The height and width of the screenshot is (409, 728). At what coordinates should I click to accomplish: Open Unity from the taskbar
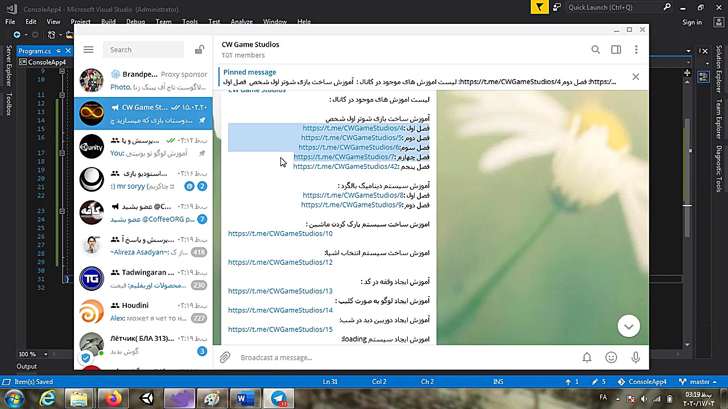(x=146, y=398)
